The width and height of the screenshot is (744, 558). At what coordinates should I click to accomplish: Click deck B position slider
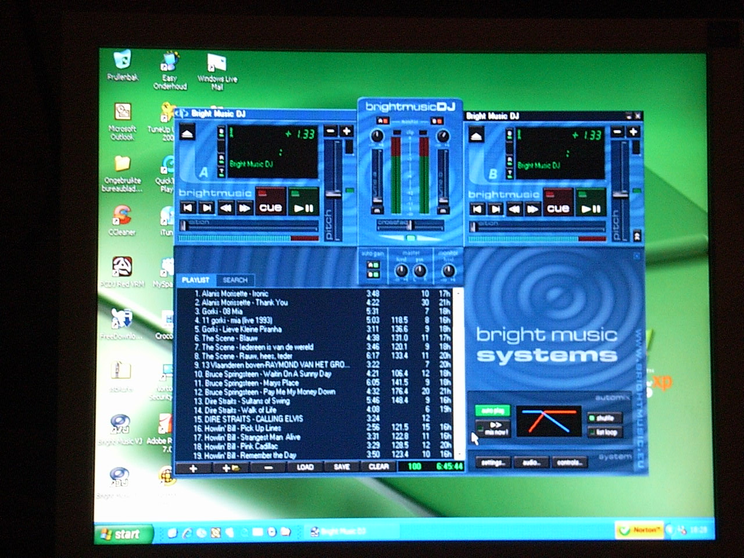coord(537,226)
